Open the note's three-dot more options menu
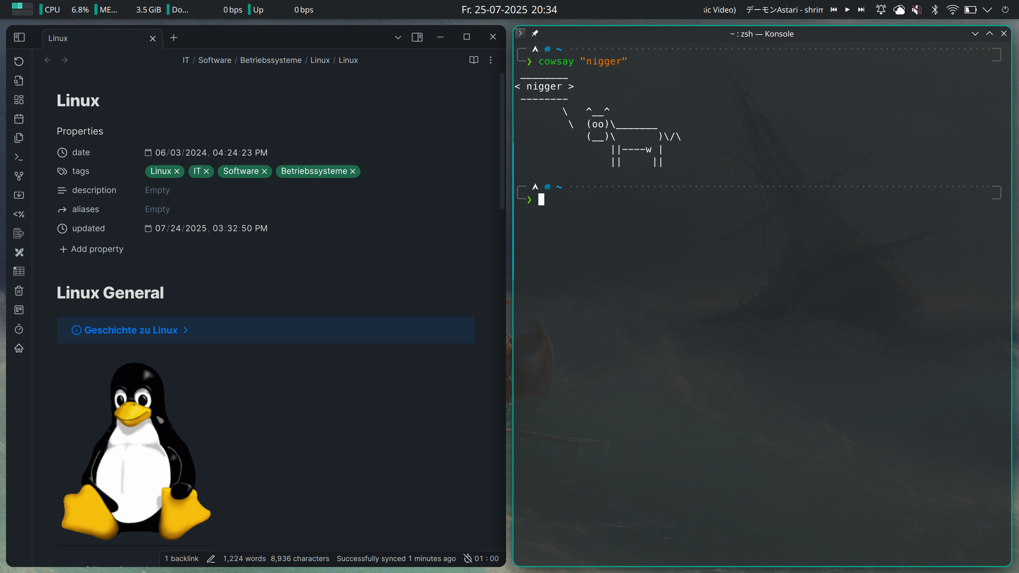Image resolution: width=1019 pixels, height=573 pixels. click(x=491, y=60)
